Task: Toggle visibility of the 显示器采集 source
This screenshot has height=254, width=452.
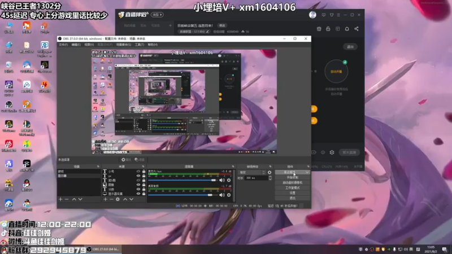Action: coord(138,194)
